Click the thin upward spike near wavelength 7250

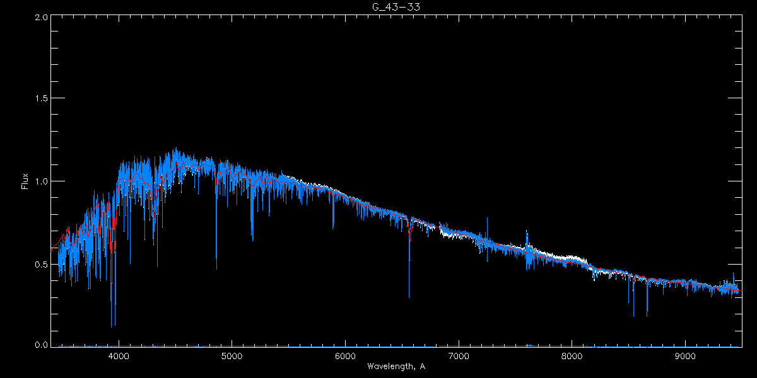pyautogui.click(x=487, y=224)
